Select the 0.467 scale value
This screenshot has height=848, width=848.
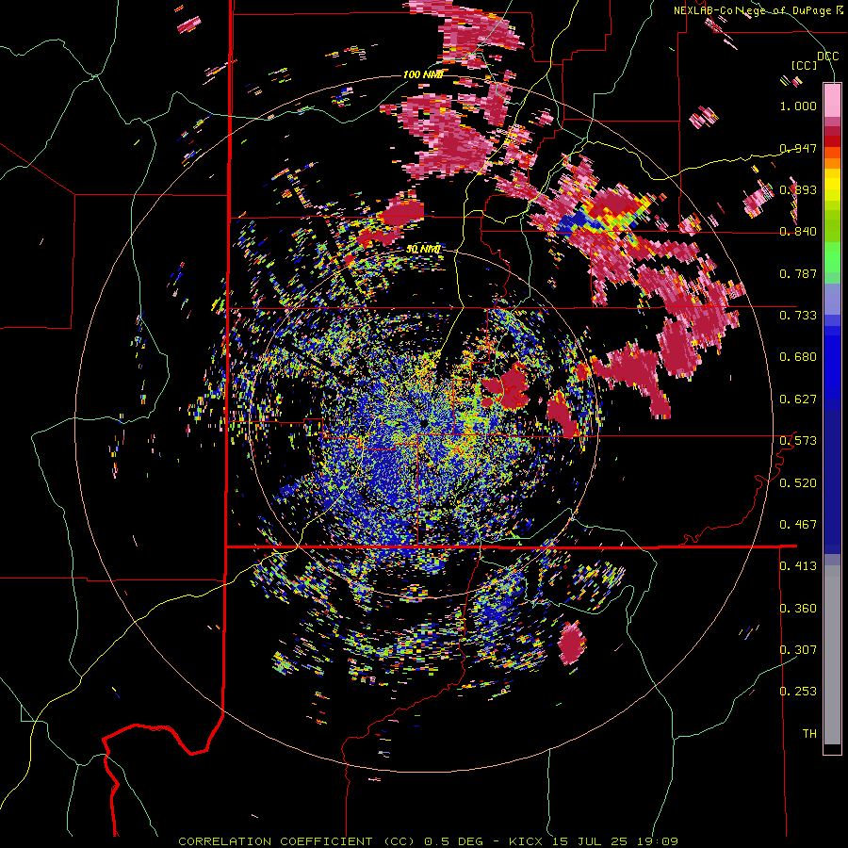[798, 525]
